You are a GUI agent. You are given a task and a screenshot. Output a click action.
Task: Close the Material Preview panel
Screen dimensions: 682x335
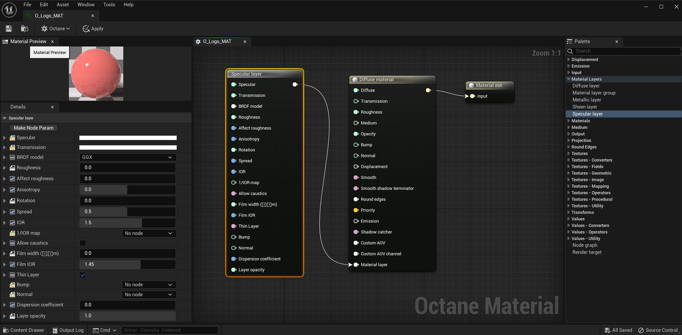pos(53,42)
